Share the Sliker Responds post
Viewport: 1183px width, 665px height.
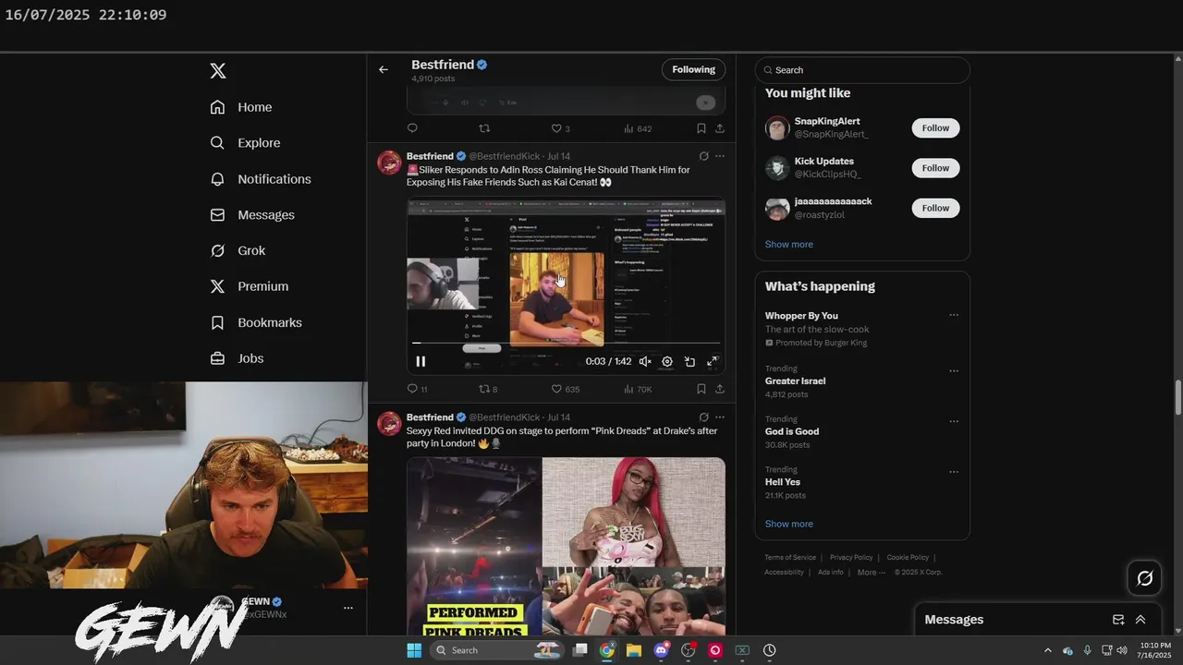(720, 389)
